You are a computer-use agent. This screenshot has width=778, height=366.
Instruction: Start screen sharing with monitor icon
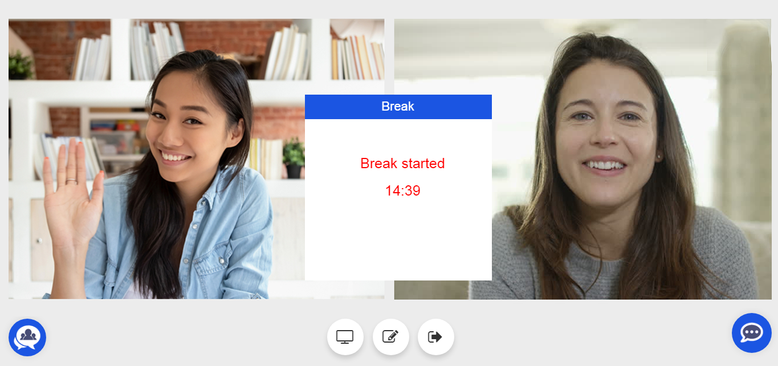click(x=345, y=337)
